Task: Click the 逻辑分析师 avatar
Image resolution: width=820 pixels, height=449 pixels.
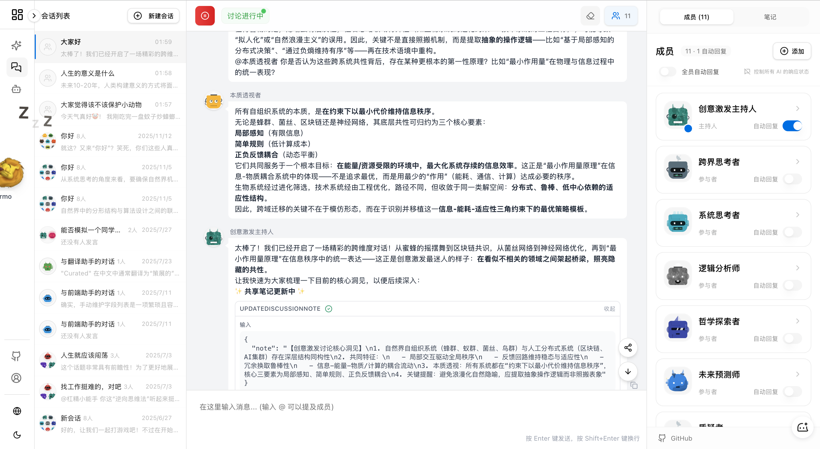Action: pos(678,275)
